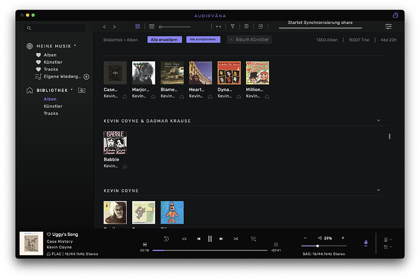Select Alben under Meine Musik favorites

point(50,55)
